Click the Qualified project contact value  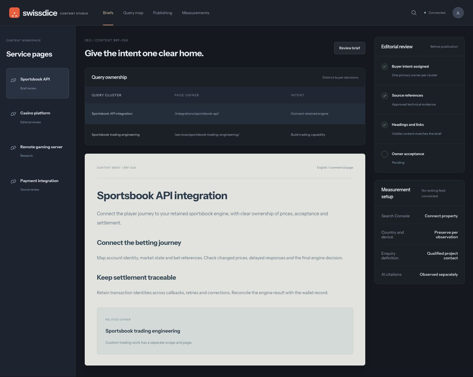(442, 256)
